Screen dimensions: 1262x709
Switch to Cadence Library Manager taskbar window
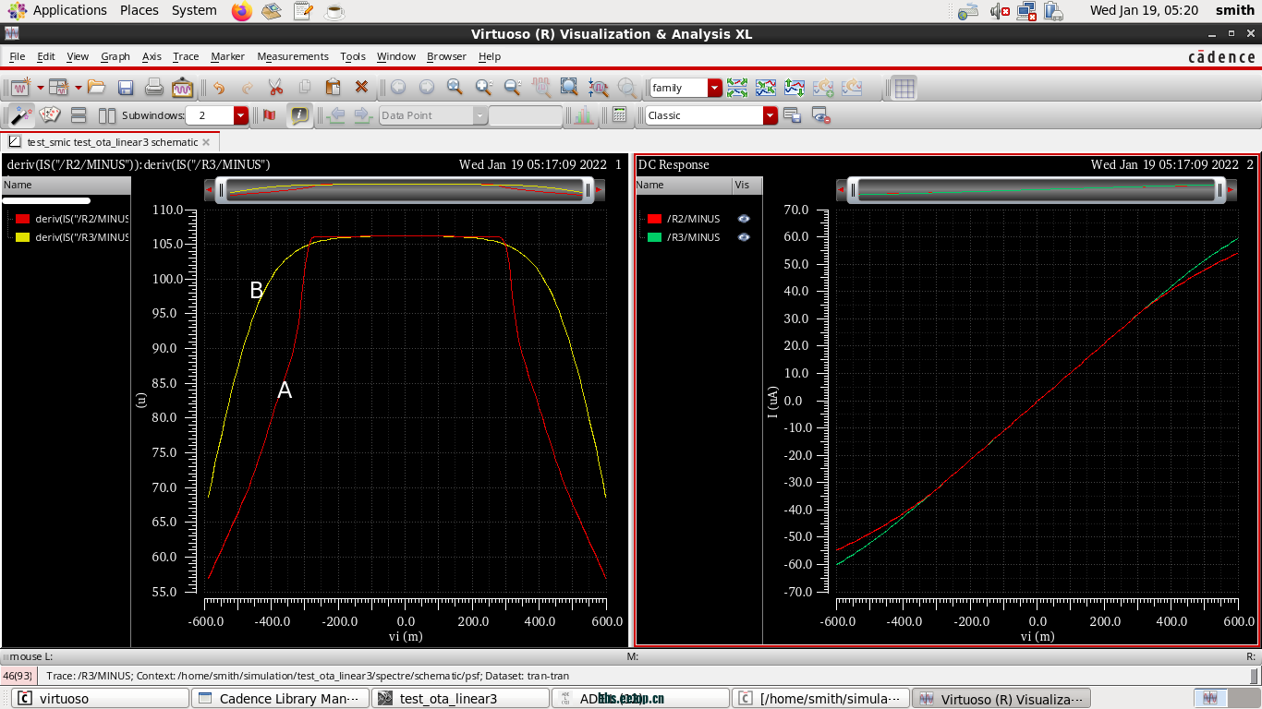(x=281, y=699)
